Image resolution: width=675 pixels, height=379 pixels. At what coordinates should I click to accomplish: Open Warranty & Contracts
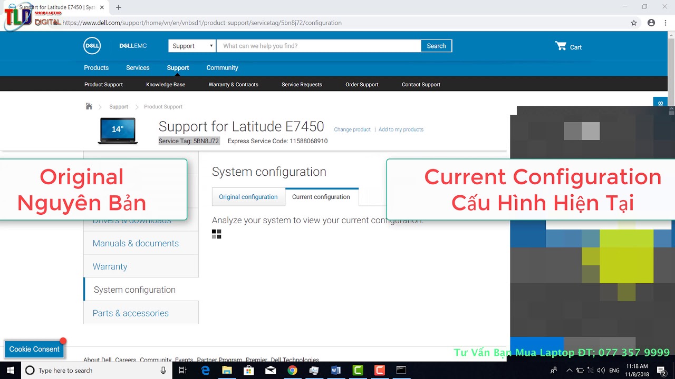click(x=233, y=84)
